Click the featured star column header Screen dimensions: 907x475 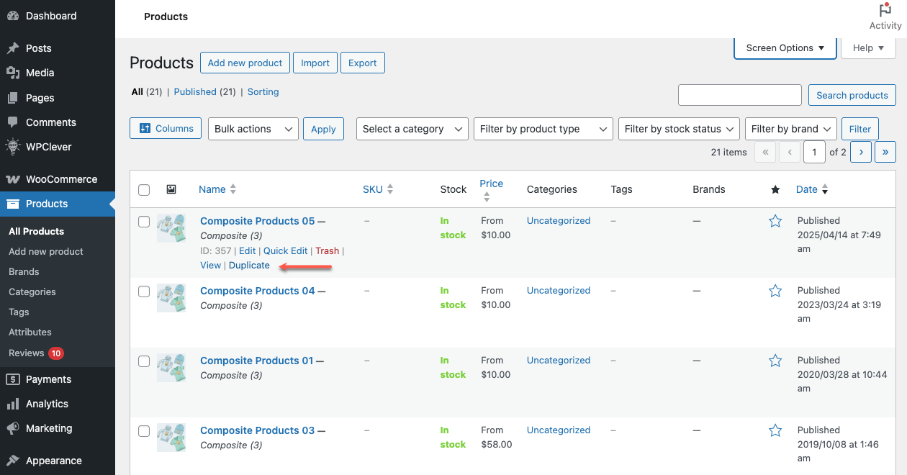[775, 189]
